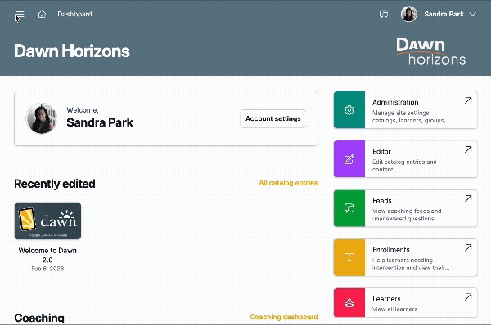This screenshot has height=325, width=491.
Task: Click the Dawn Horizons logo
Action: [431, 51]
